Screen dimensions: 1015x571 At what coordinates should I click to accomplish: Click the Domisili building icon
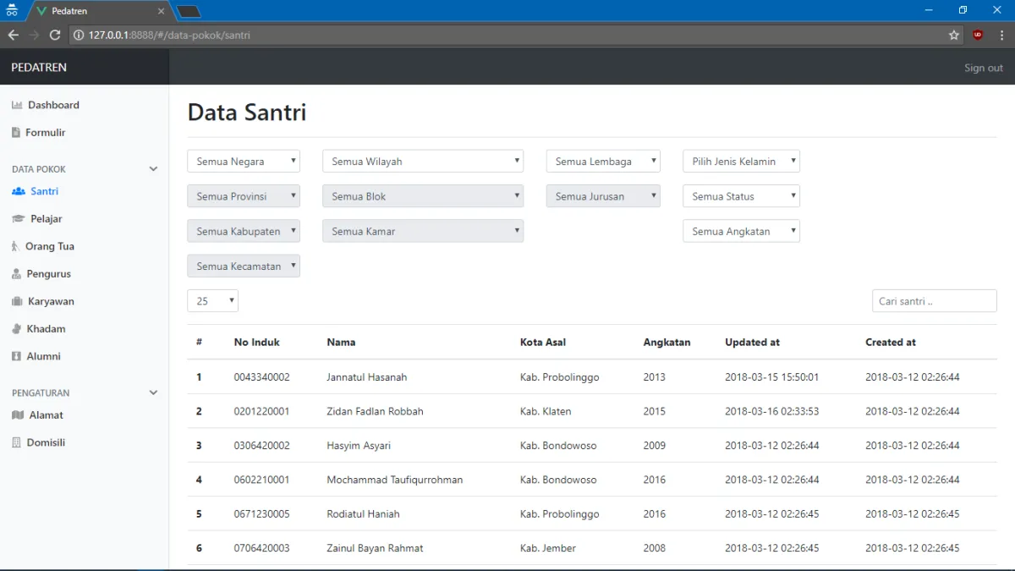point(16,442)
